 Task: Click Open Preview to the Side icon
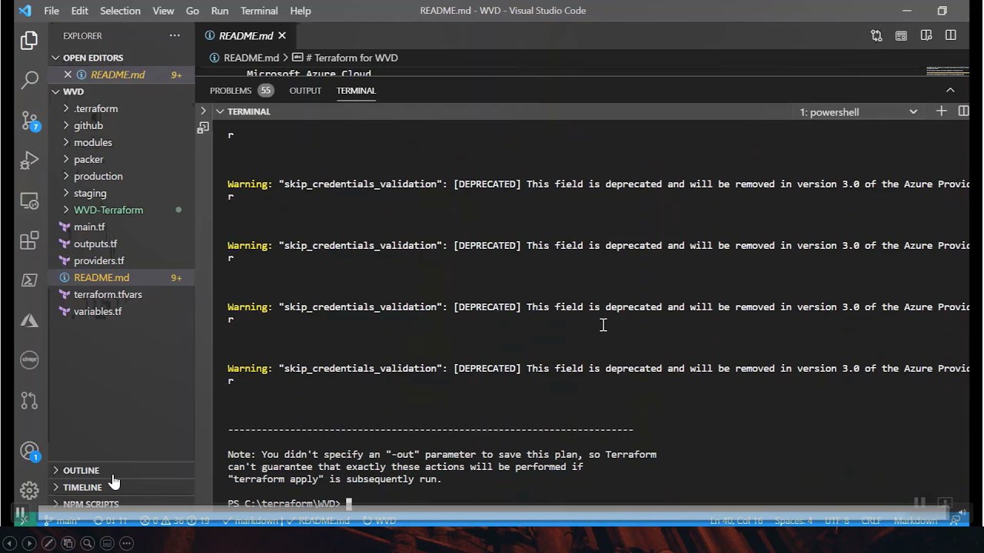coord(926,35)
